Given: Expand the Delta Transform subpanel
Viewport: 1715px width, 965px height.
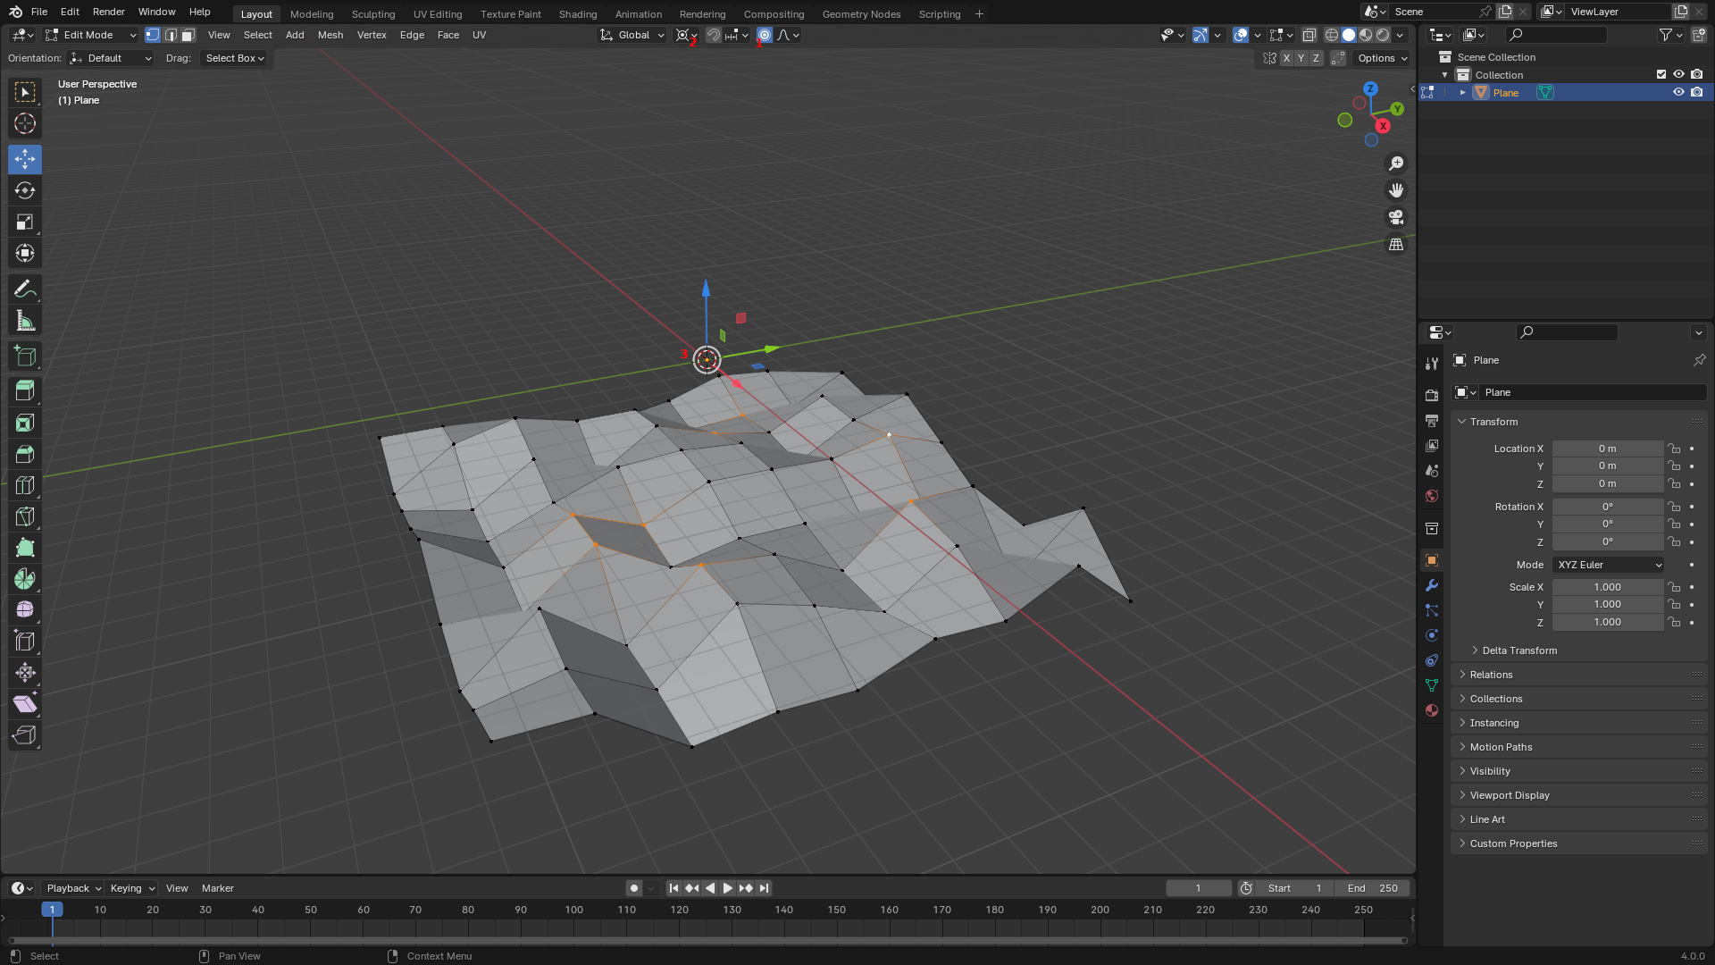Looking at the screenshot, I should point(1519,650).
